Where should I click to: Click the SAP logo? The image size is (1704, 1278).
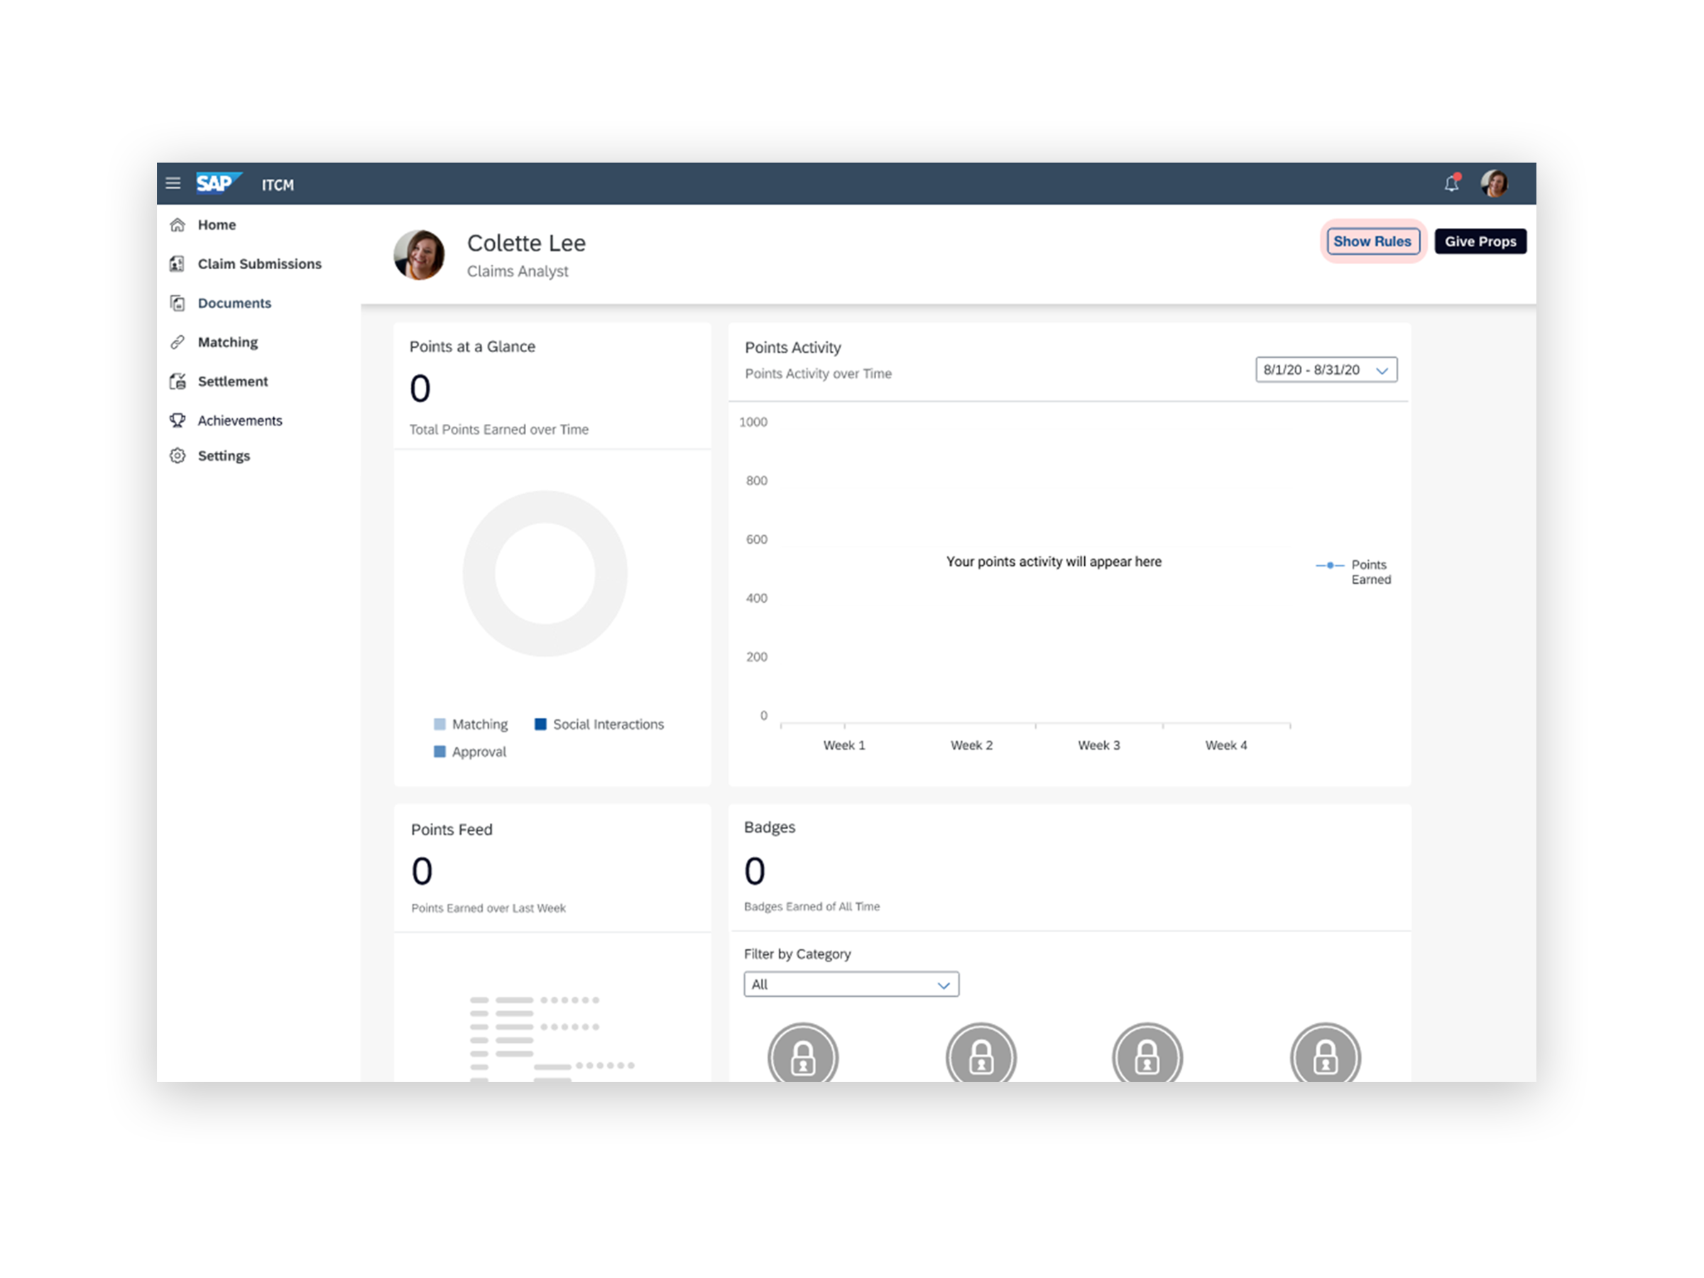[x=218, y=183]
